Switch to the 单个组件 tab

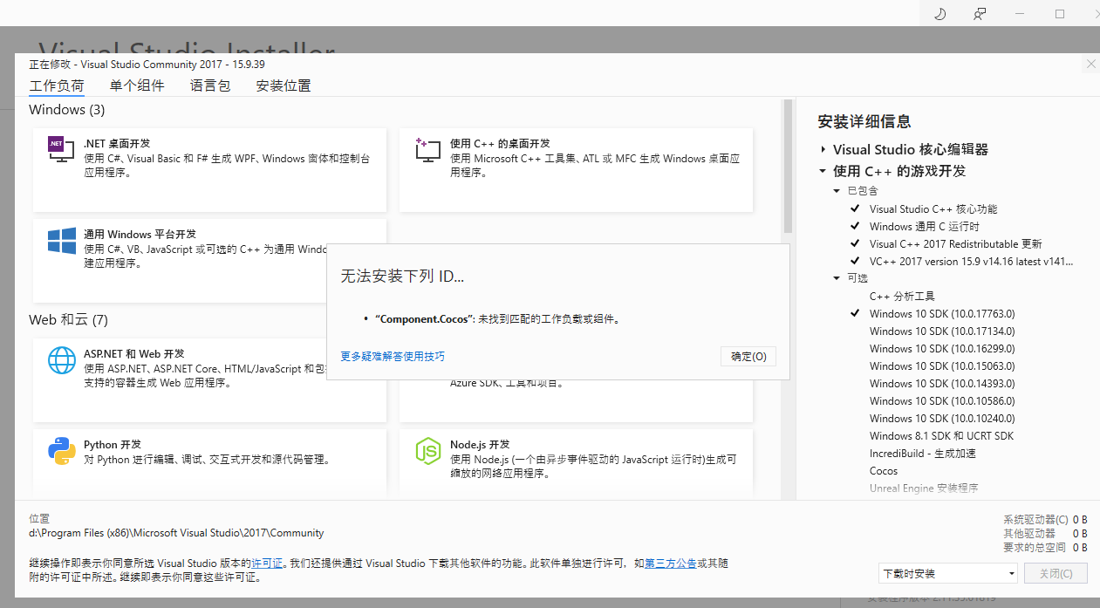(x=137, y=85)
